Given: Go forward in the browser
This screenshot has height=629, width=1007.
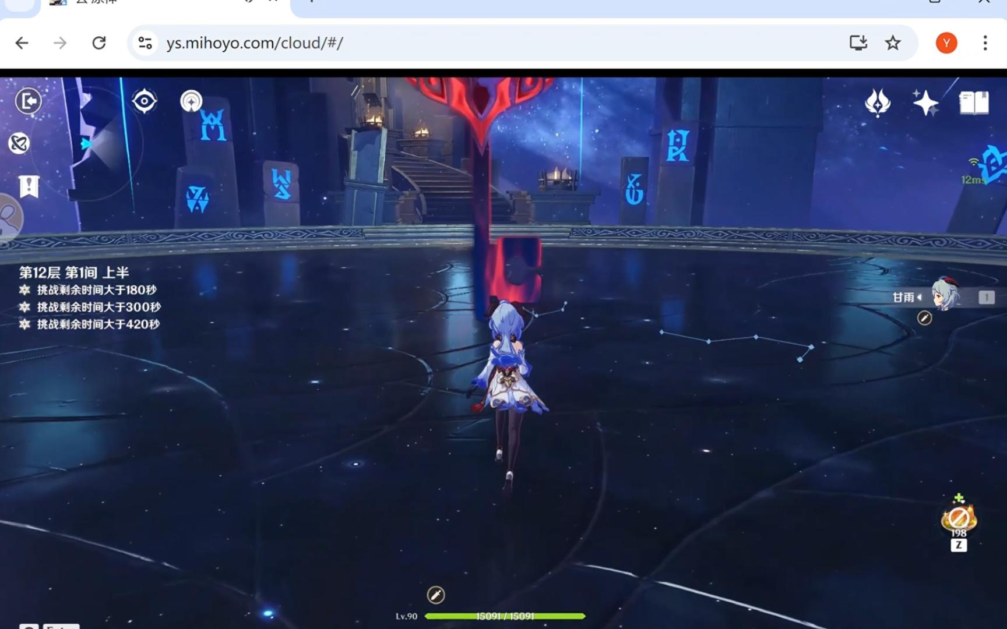Looking at the screenshot, I should coord(60,43).
